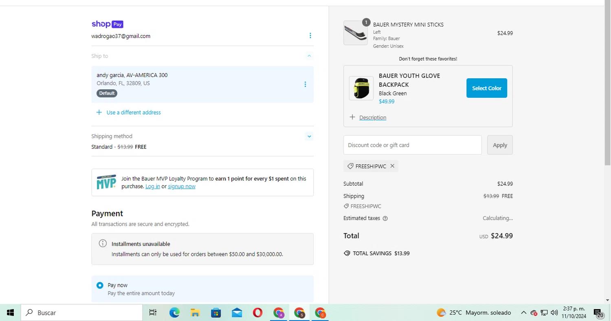The width and height of the screenshot is (611, 321).
Task: Open the three-dot menu on shipping address card
Action: [x=305, y=84]
